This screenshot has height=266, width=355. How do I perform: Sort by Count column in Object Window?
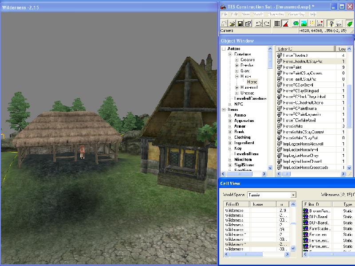click(x=341, y=49)
